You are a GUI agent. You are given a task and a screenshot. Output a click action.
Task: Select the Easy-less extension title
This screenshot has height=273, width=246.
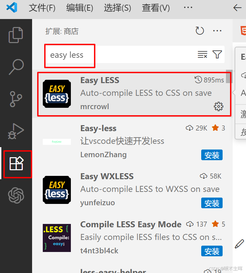click(98, 128)
